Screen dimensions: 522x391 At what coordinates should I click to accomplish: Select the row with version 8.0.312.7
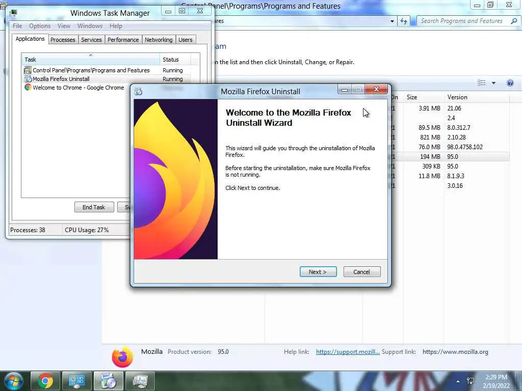(450, 127)
